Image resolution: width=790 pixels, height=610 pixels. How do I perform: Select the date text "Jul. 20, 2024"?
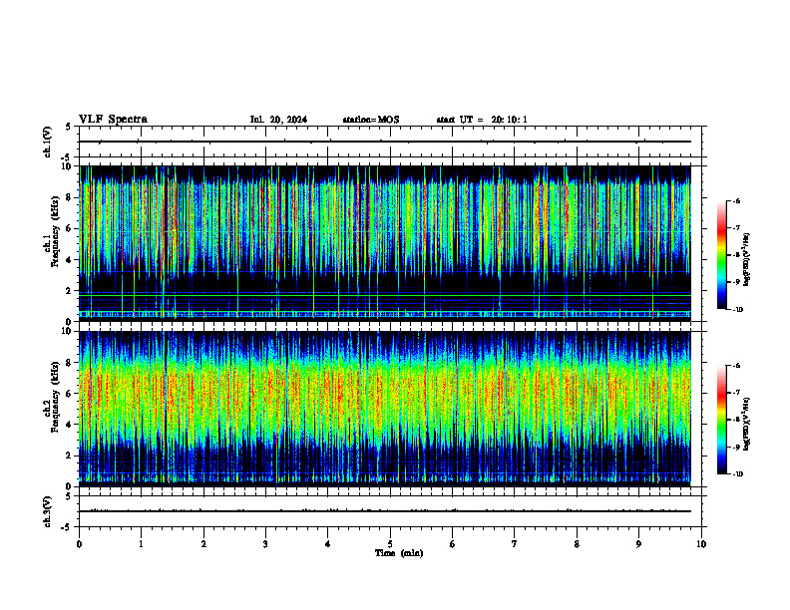pyautogui.click(x=278, y=120)
